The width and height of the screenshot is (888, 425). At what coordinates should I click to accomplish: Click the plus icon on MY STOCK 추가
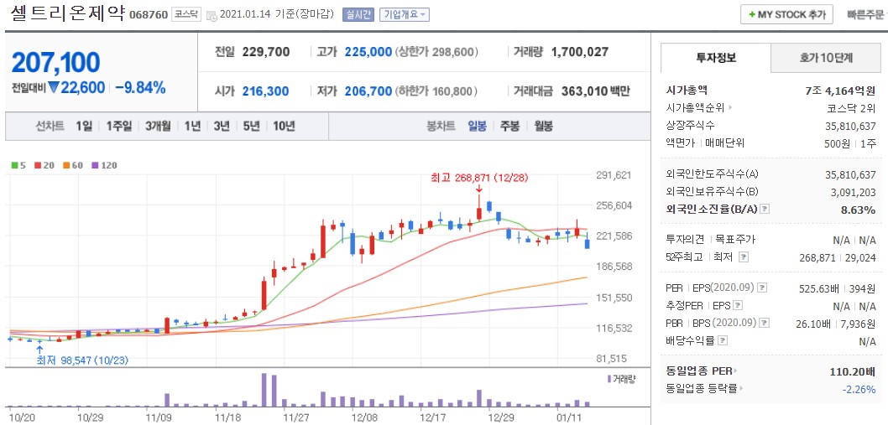[752, 15]
